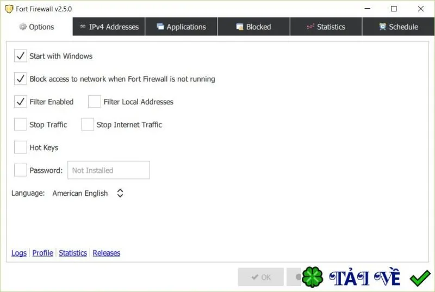Click the Statistics graph icon
Image resolution: width=435 pixels, height=292 pixels.
pyautogui.click(x=310, y=27)
